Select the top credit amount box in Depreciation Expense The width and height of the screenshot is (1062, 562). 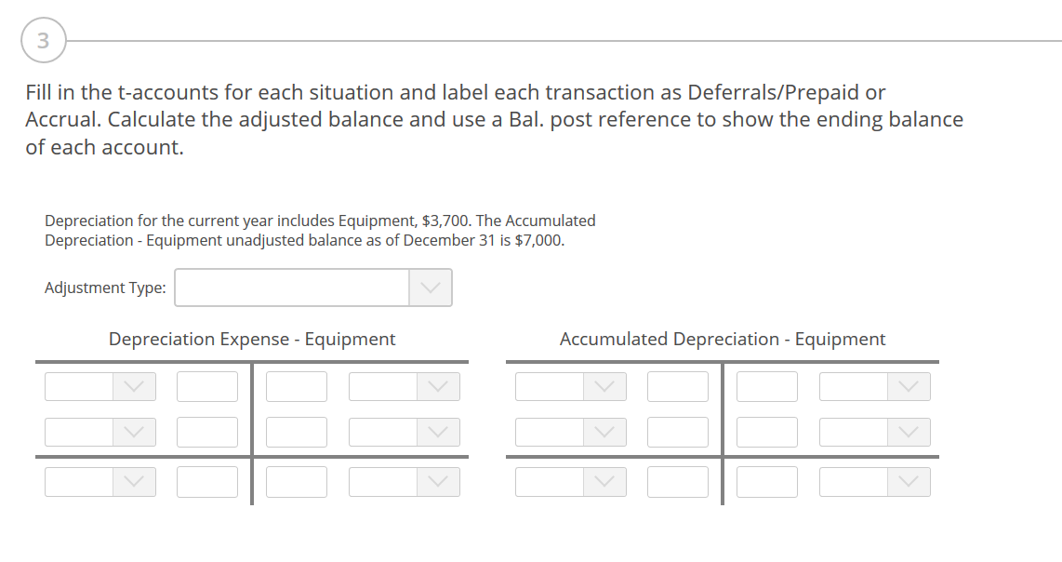[296, 386]
